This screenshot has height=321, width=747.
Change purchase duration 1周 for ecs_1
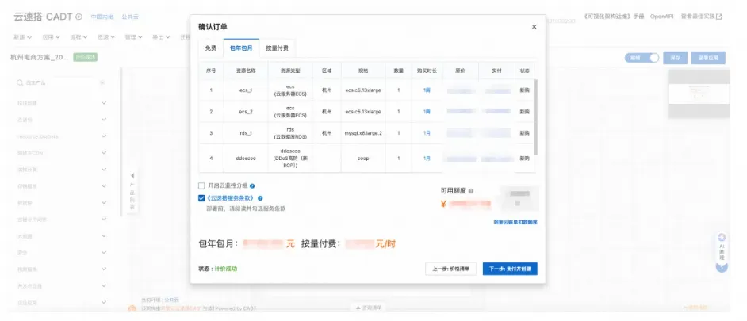click(x=427, y=90)
